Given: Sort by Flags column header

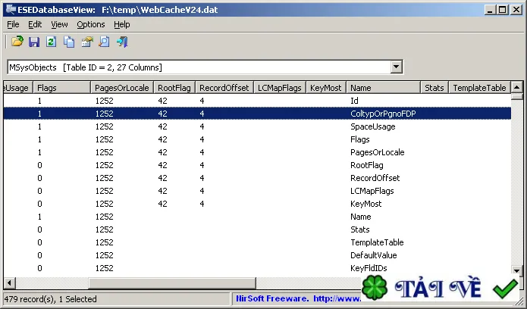Looking at the screenshot, I should (x=62, y=88).
